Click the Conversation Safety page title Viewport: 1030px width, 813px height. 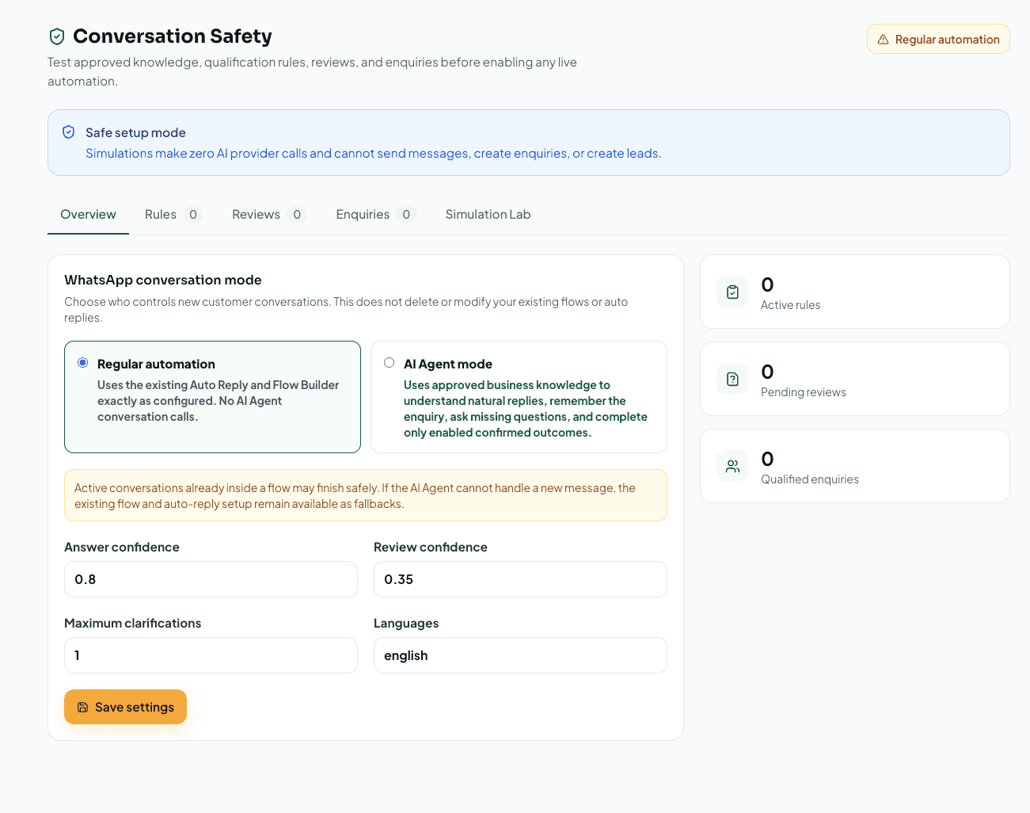tap(173, 36)
